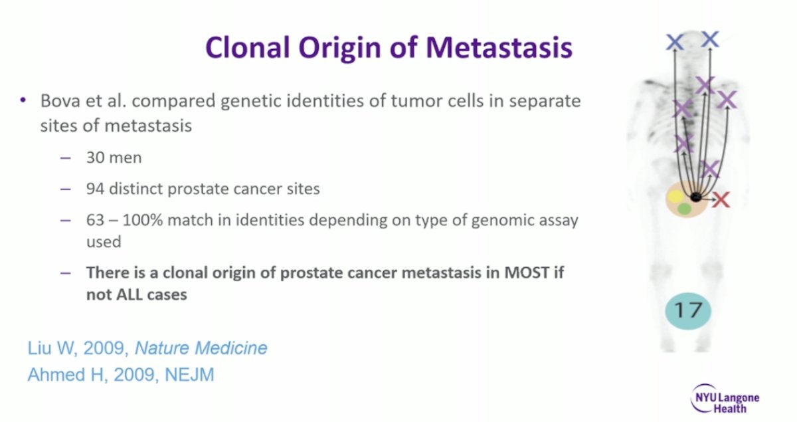Viewport: 797px width, 422px height.
Task: Open the Ahmed H, 2009, NEJM citation
Action: [x=121, y=375]
